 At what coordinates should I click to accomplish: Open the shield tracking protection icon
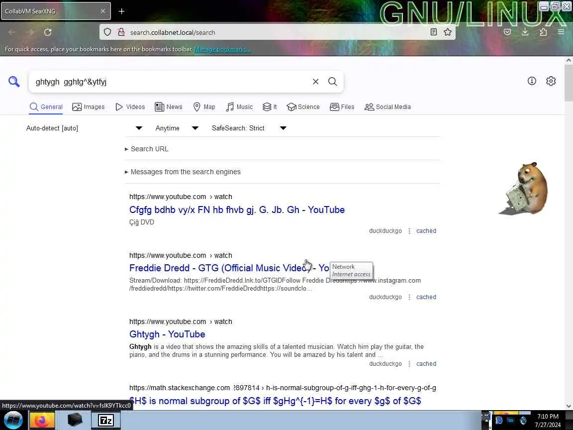[107, 32]
